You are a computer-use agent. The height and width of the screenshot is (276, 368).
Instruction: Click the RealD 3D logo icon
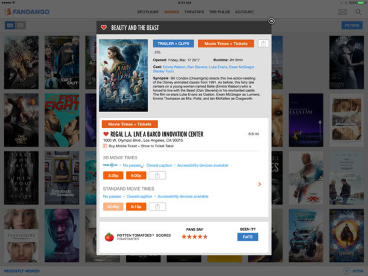click(x=110, y=165)
